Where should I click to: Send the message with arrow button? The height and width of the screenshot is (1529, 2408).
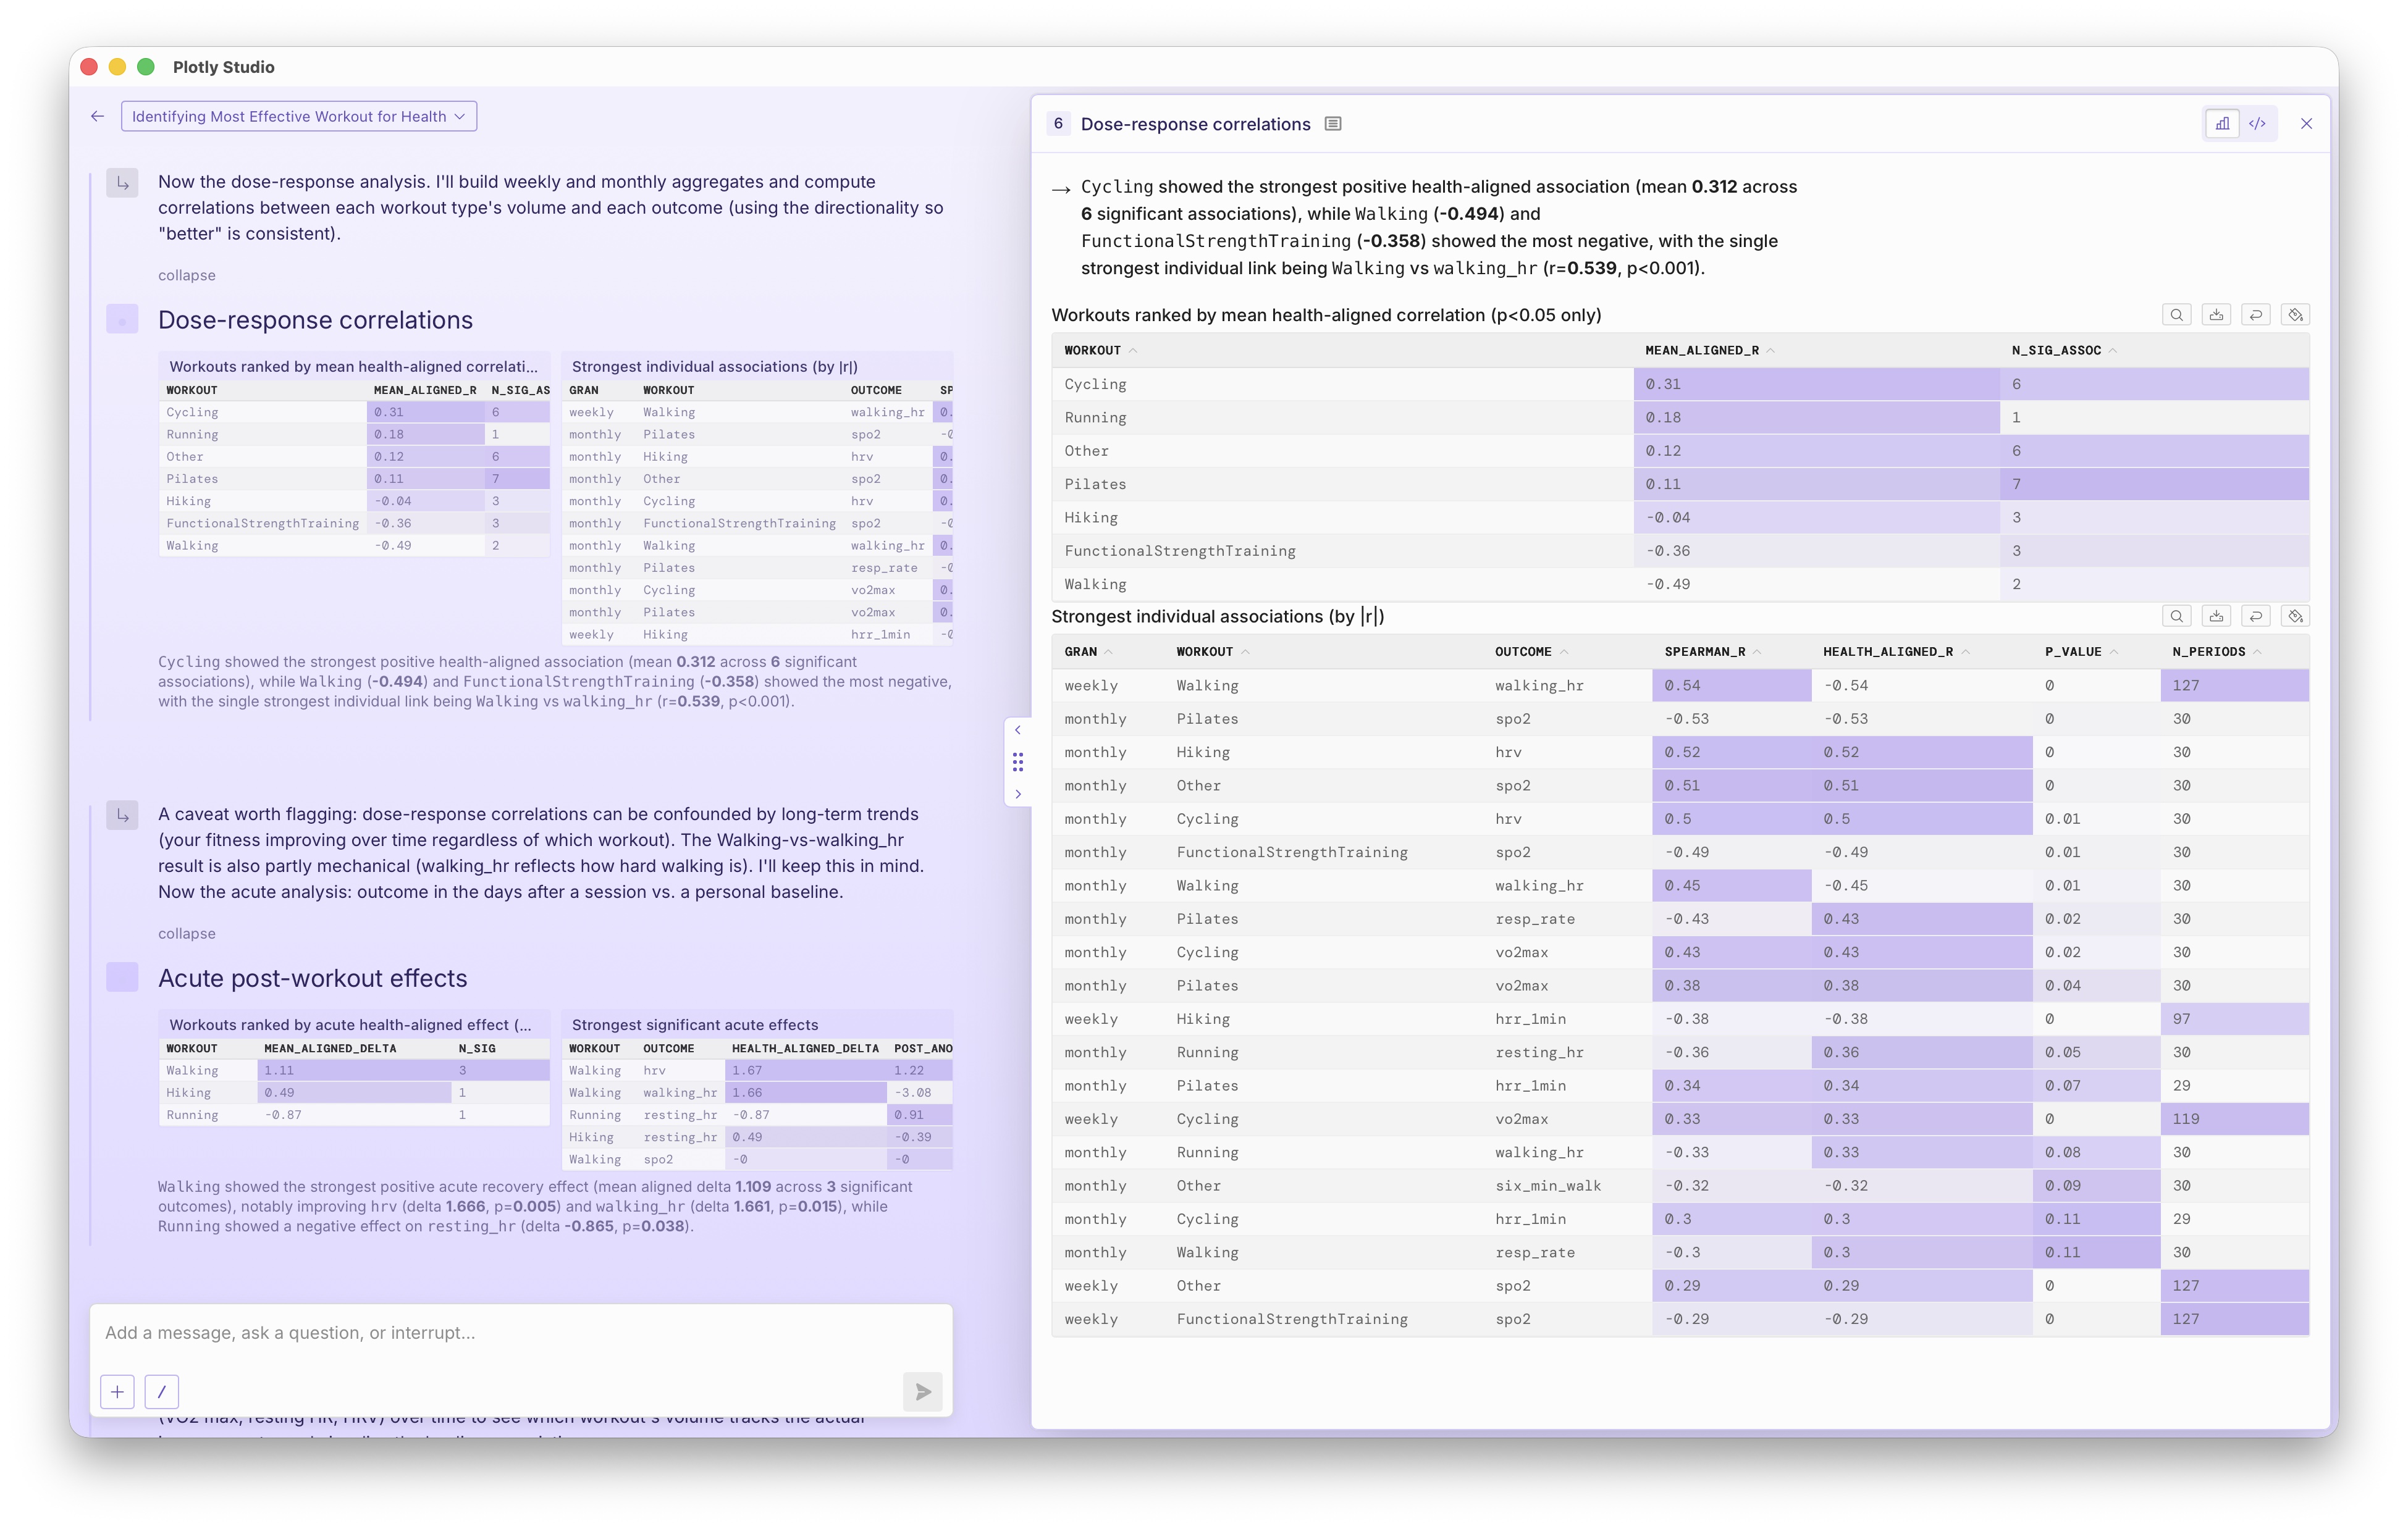(922, 1391)
